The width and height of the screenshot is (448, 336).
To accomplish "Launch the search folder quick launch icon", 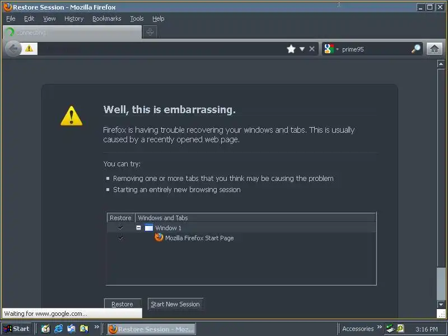I will point(84,329).
